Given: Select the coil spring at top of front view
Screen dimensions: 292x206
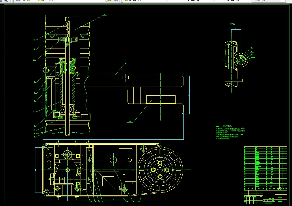Looking at the screenshot, I should 68,27.
